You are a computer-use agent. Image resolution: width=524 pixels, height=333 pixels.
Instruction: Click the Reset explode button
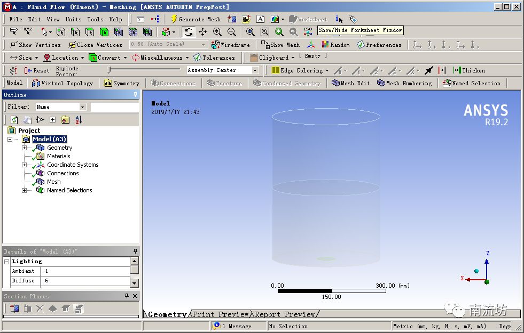point(37,70)
